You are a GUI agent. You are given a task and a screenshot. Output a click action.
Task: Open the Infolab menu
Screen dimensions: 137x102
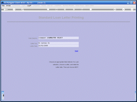8,6
